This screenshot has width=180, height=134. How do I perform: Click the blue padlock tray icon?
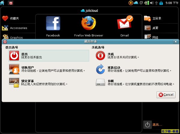(161, 3)
